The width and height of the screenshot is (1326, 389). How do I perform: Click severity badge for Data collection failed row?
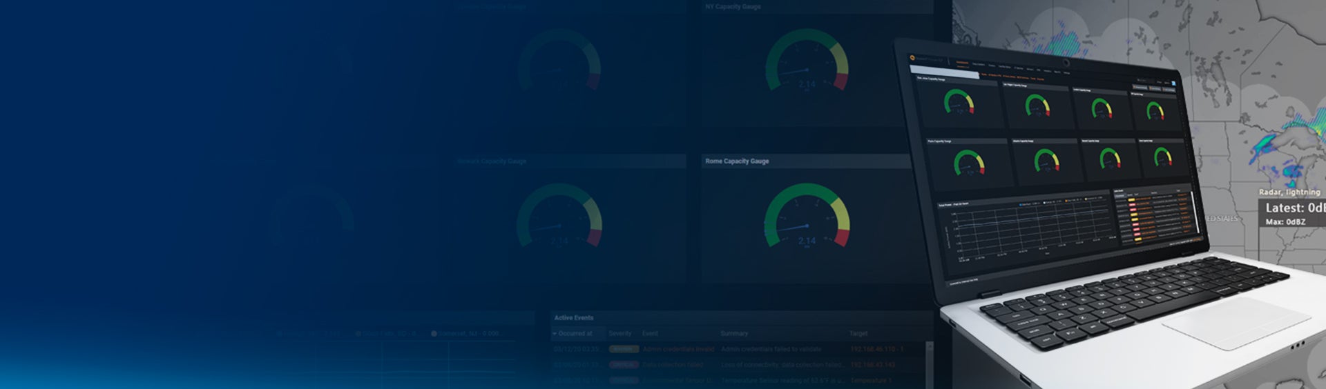[624, 365]
